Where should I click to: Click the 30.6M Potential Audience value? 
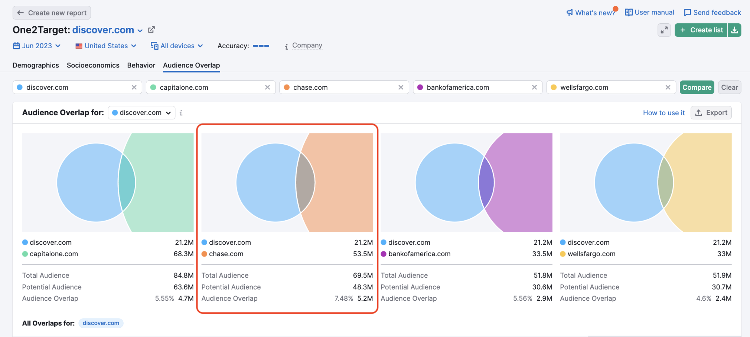(x=542, y=287)
